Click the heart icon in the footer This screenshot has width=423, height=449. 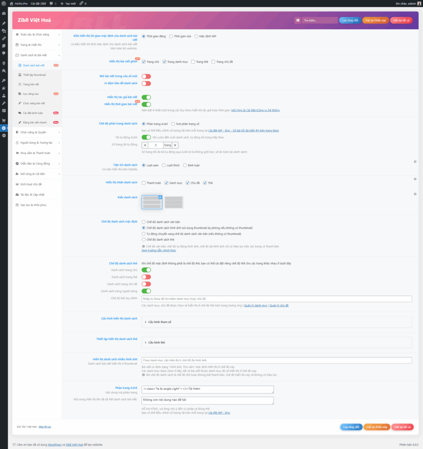coord(14,445)
